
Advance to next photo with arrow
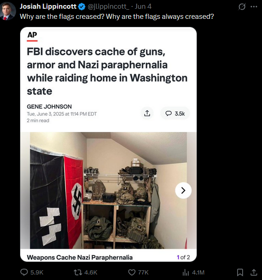[183, 190]
